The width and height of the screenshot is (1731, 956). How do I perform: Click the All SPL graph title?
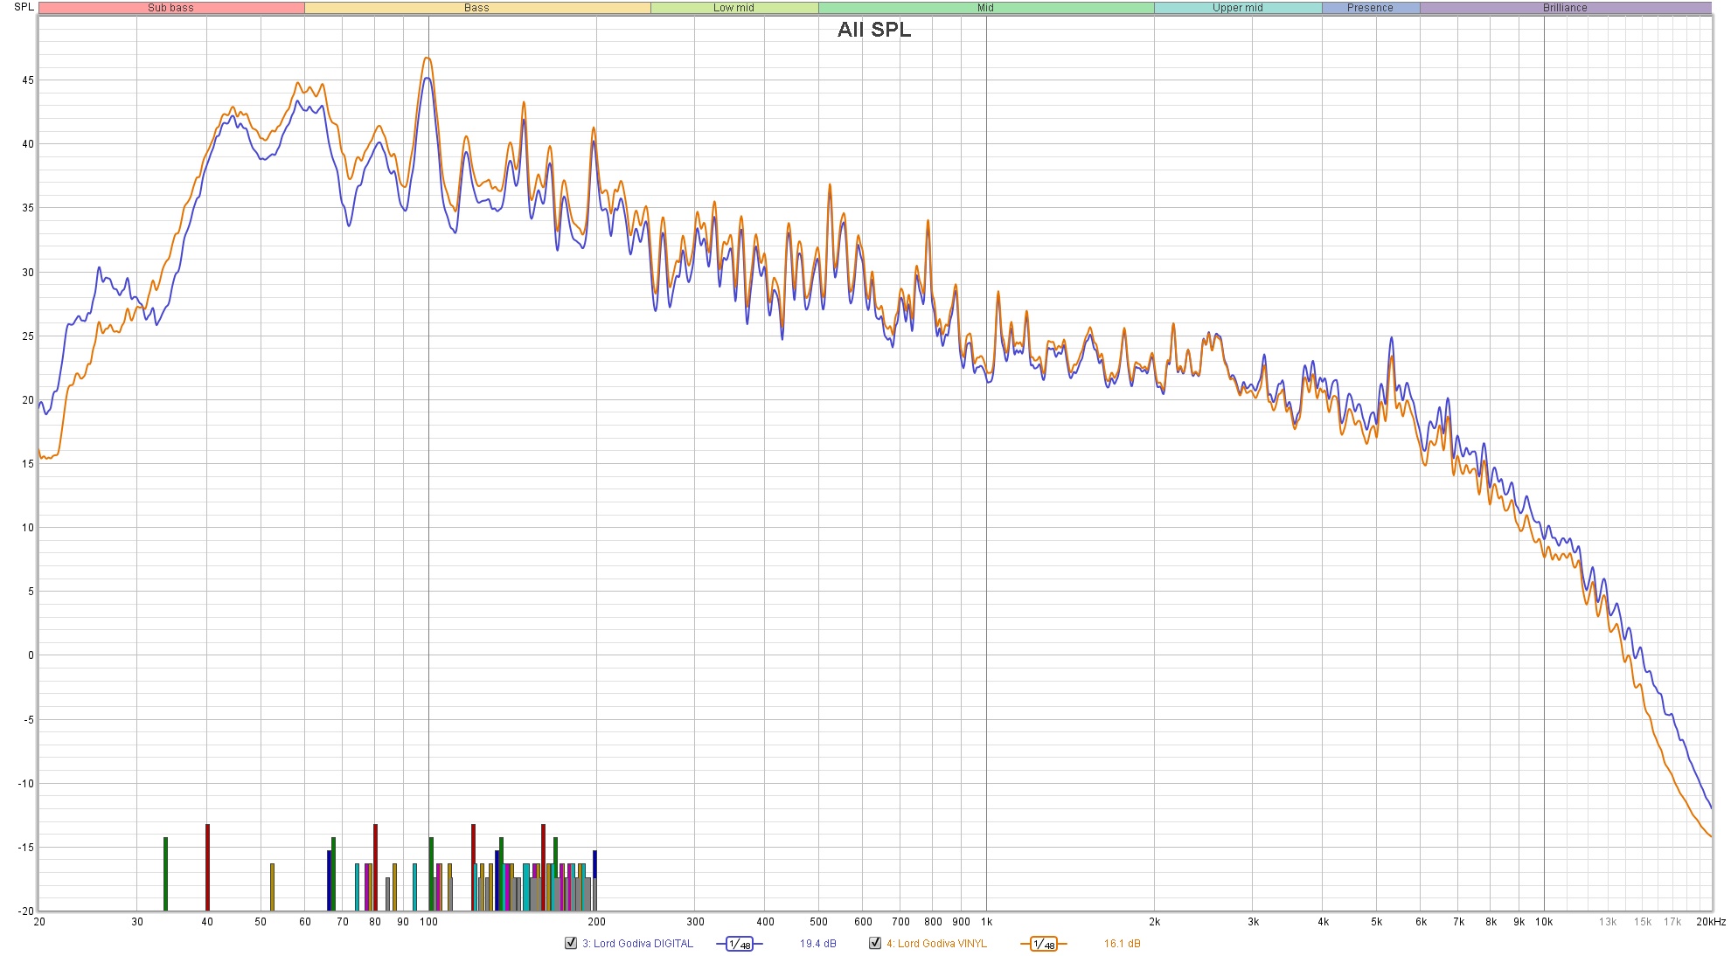pyautogui.click(x=873, y=30)
